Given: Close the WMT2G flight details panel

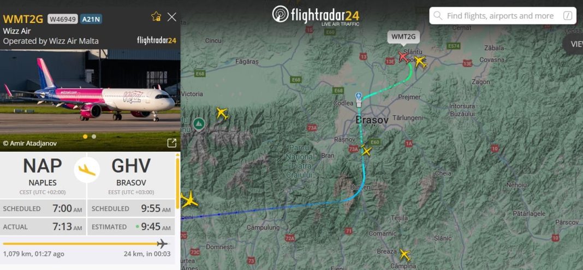Looking at the screenshot, I should pos(172,17).
